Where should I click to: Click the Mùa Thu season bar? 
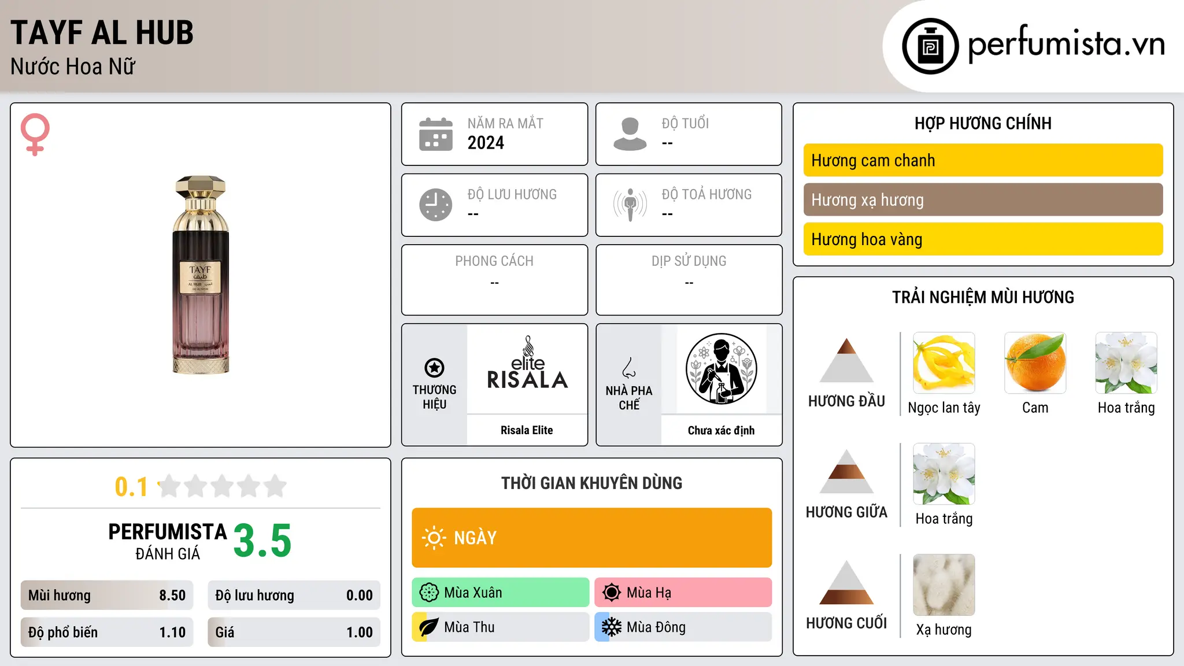[x=501, y=627]
